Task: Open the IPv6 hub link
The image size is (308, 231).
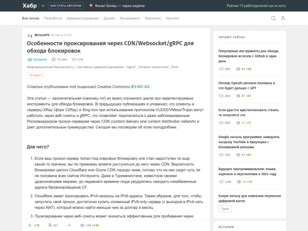Action: [x=175, y=67]
